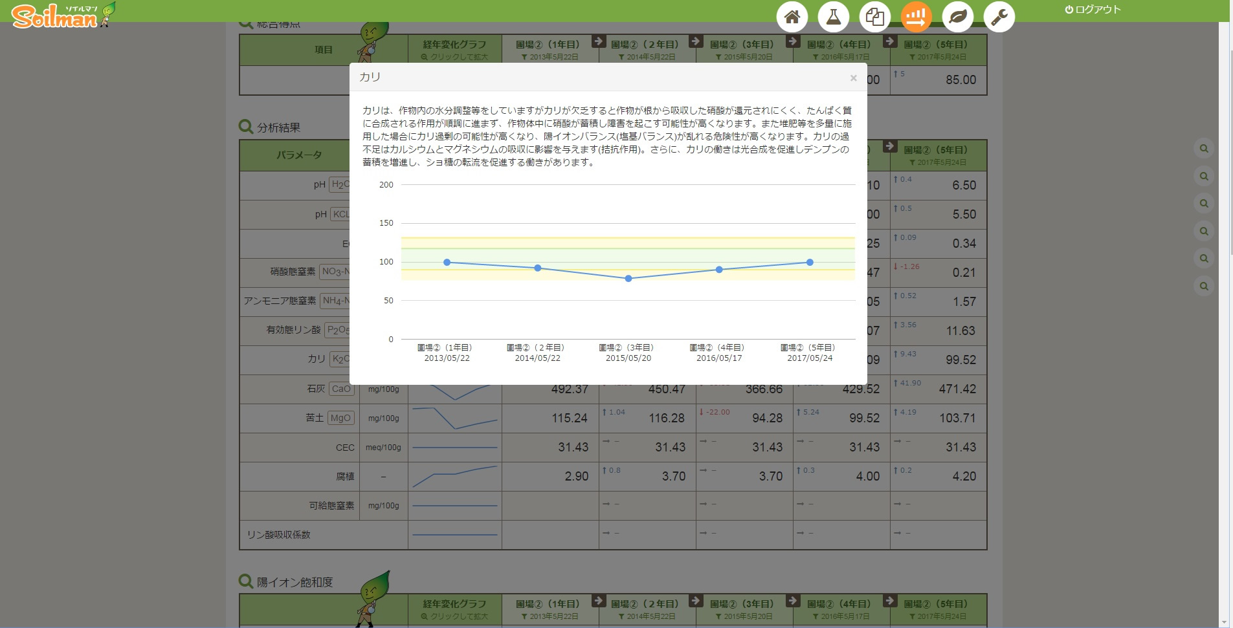Click the flask analysis icon
Viewport: 1233px width, 628px height.
click(x=834, y=17)
